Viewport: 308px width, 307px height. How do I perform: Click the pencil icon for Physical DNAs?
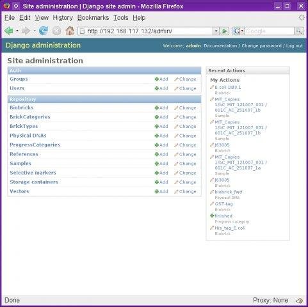(x=176, y=136)
